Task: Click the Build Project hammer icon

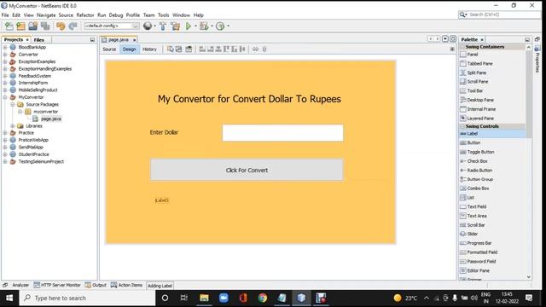Action: tap(163, 26)
